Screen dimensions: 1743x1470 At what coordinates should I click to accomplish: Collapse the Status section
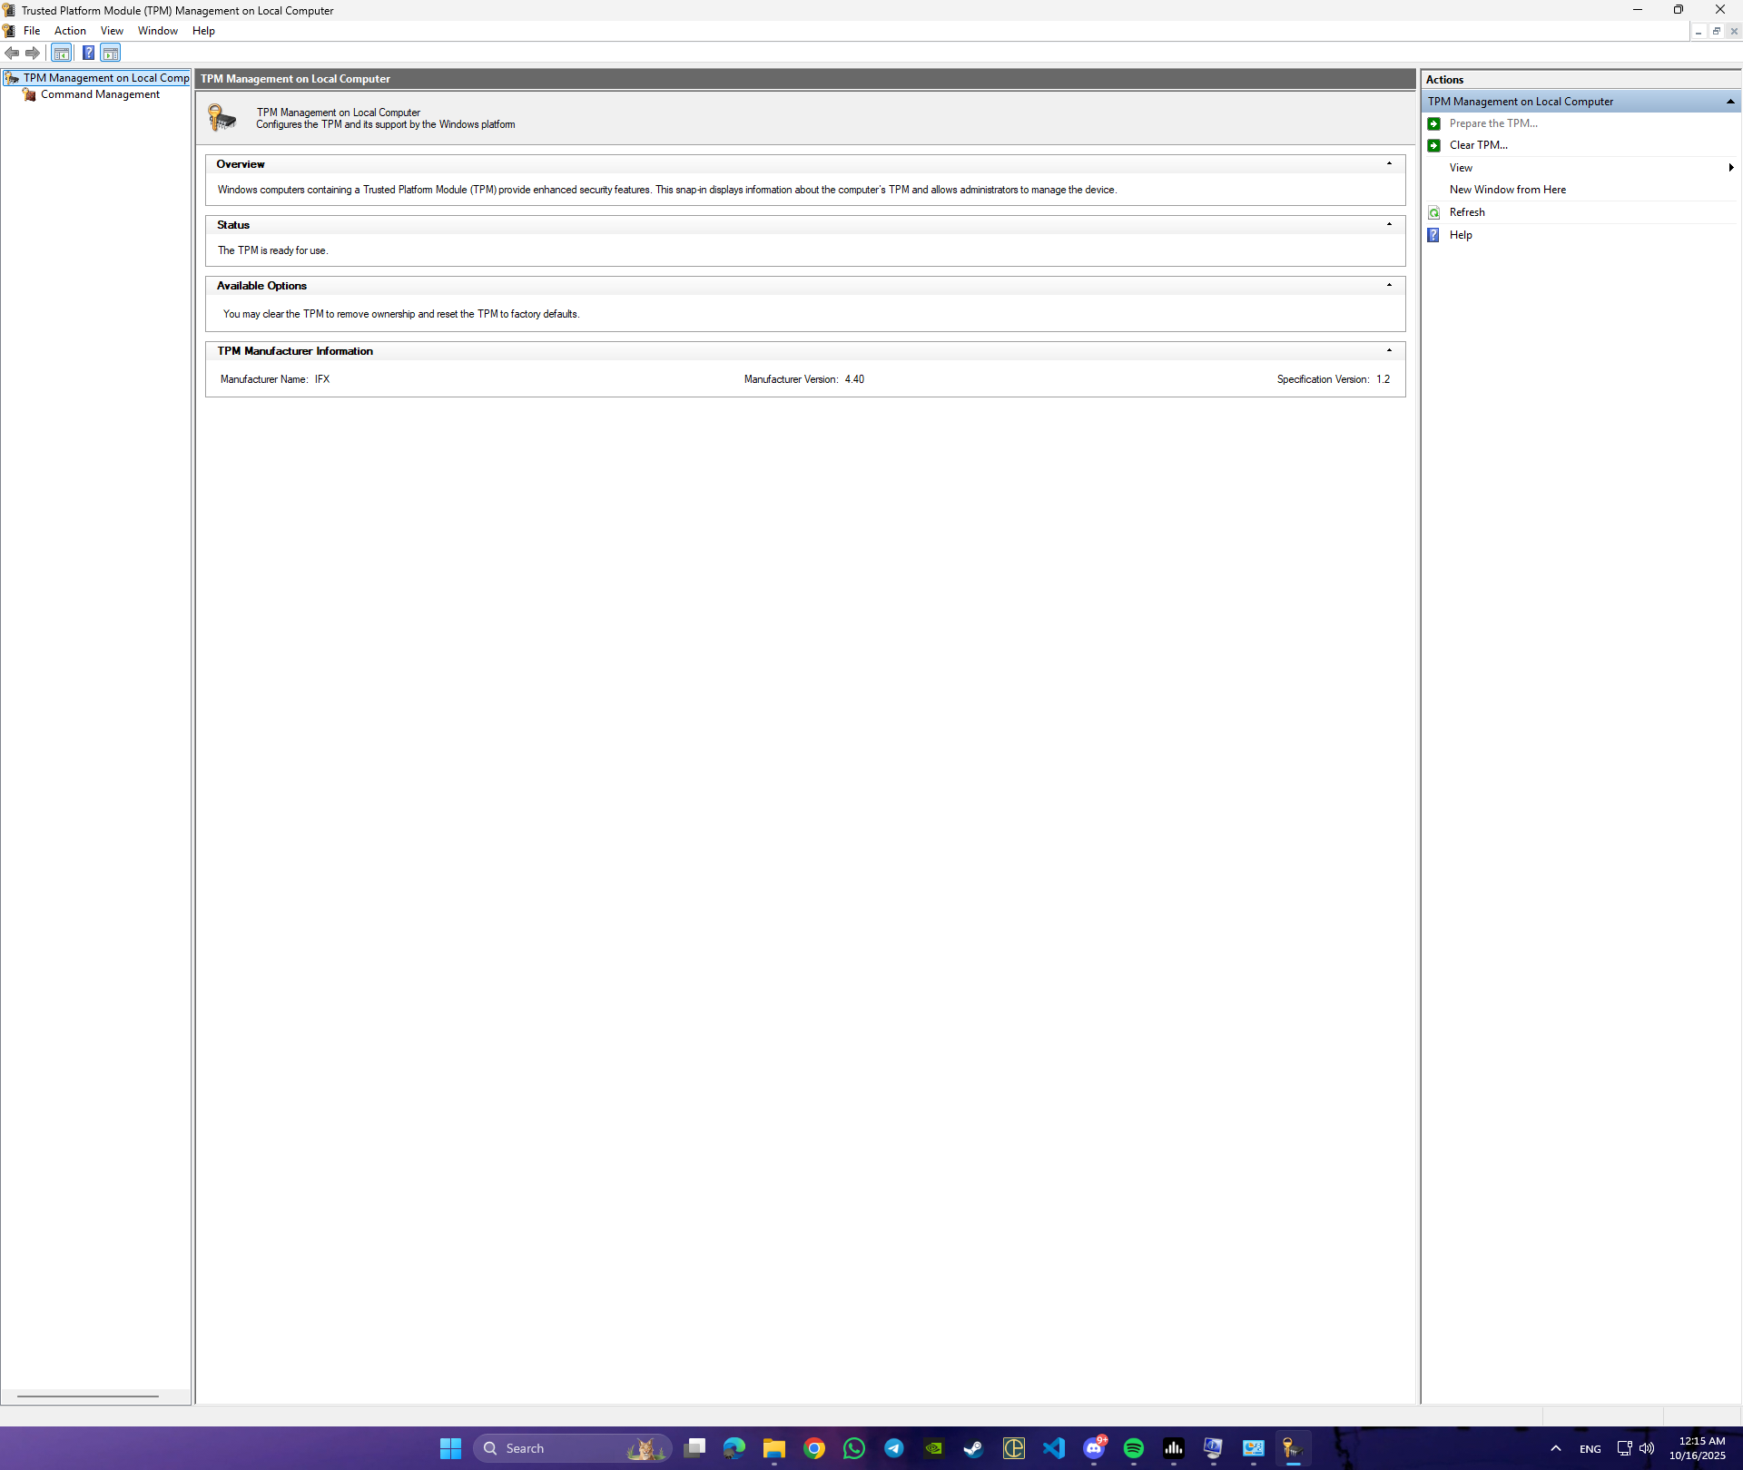(1389, 225)
